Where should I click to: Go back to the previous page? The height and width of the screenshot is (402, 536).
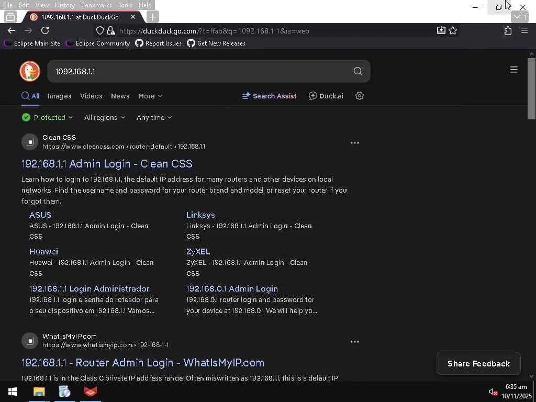tap(12, 31)
